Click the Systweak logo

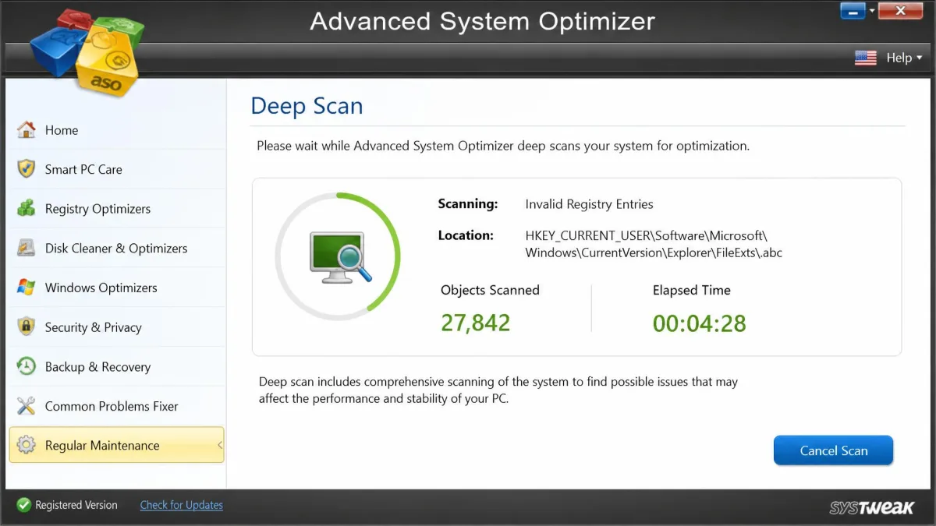[871, 507]
